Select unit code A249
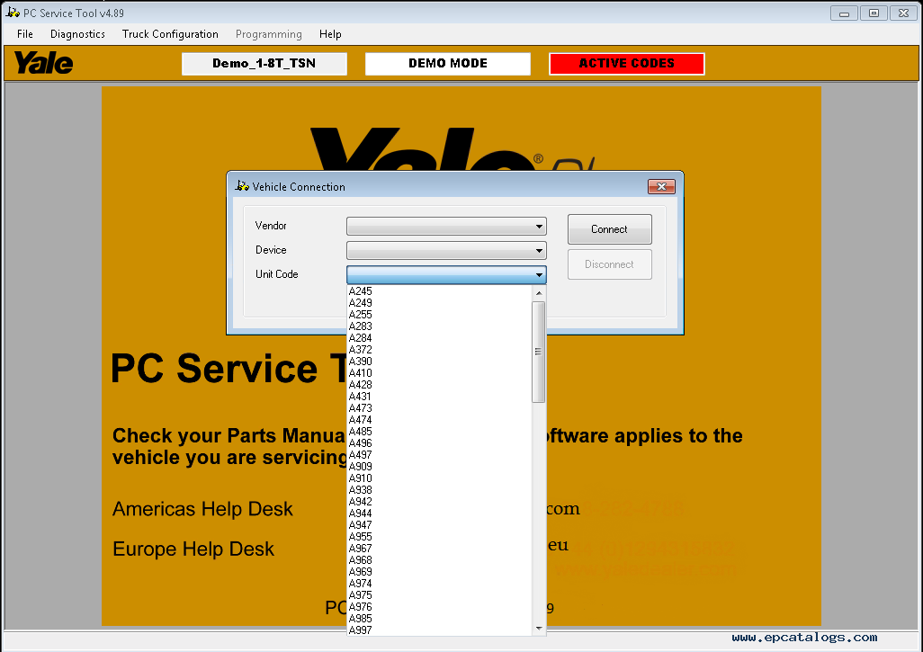Image resolution: width=923 pixels, height=652 pixels. coord(439,303)
